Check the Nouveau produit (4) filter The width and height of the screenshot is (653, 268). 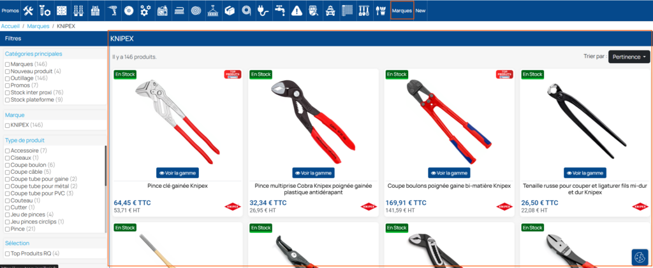coord(8,71)
